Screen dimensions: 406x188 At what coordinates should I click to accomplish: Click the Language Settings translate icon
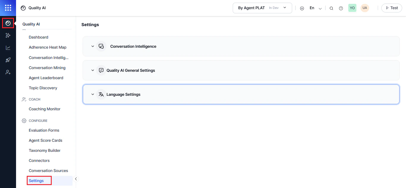[x=101, y=94]
